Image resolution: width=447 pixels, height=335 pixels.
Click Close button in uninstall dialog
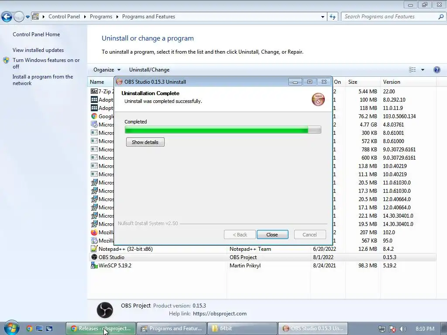(272, 235)
